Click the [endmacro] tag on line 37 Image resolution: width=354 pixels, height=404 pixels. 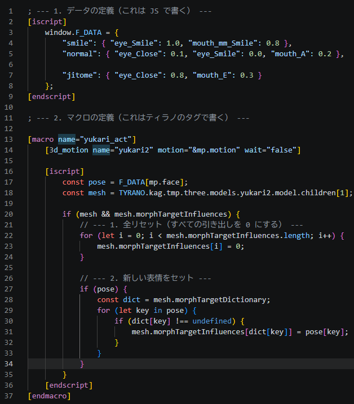click(49, 396)
